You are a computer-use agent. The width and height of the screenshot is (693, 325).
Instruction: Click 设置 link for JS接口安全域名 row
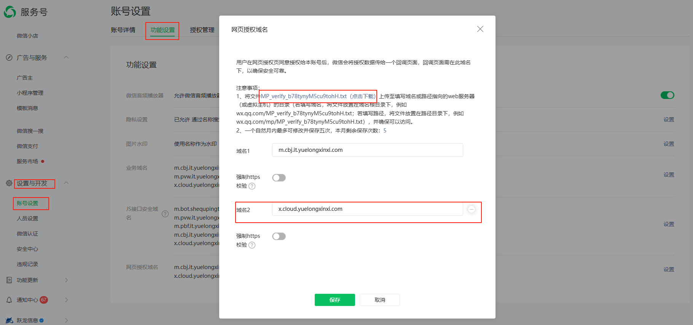(x=669, y=224)
